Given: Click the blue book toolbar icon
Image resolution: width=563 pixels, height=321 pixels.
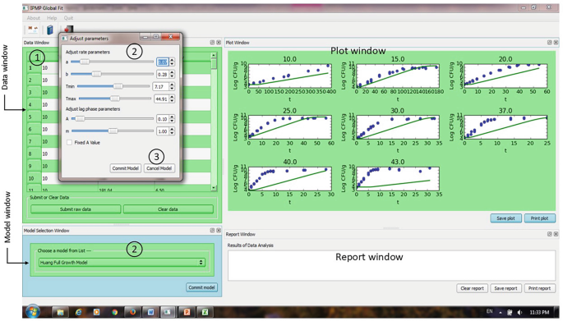Looking at the screenshot, I should pos(50,30).
